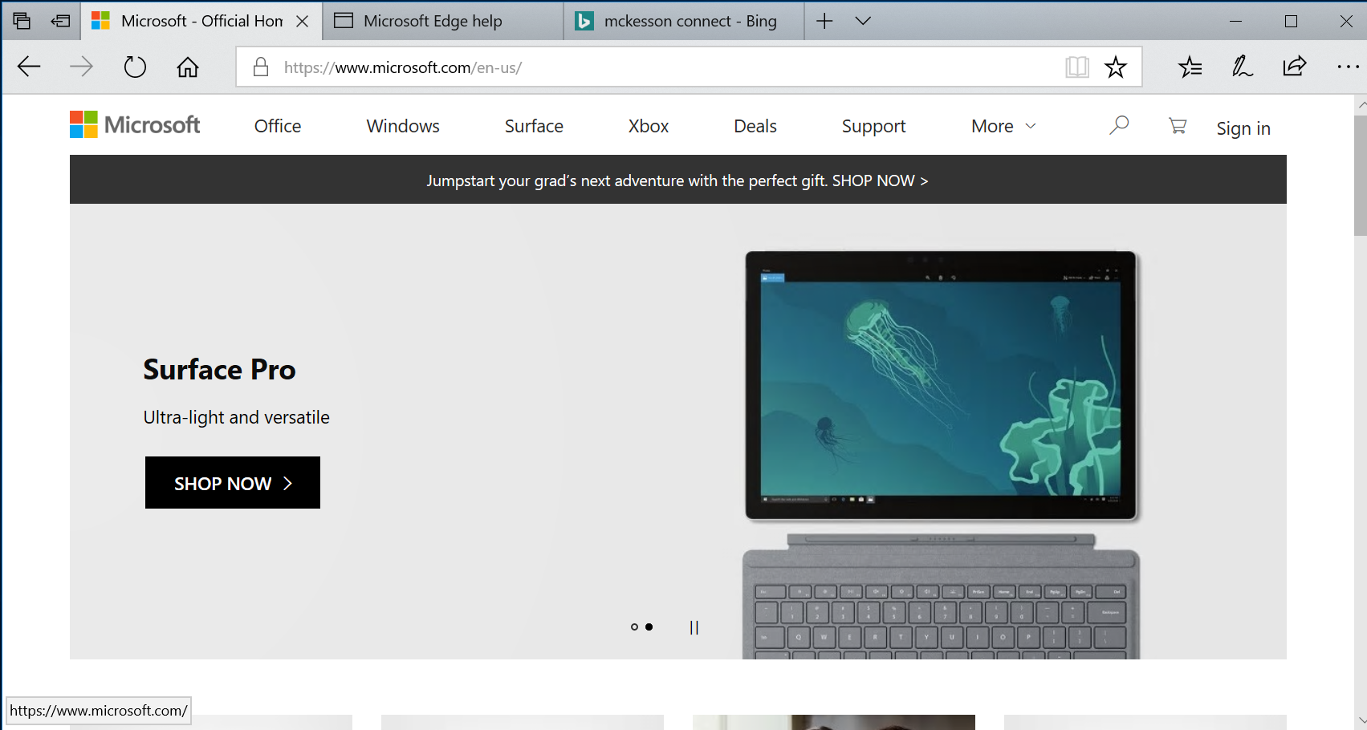Open Support in site navigation

pos(873,127)
